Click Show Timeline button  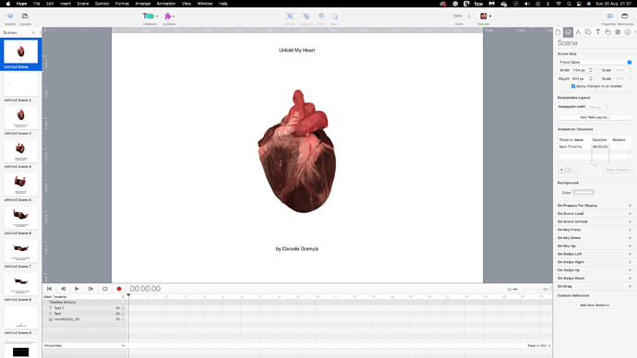[x=617, y=170]
